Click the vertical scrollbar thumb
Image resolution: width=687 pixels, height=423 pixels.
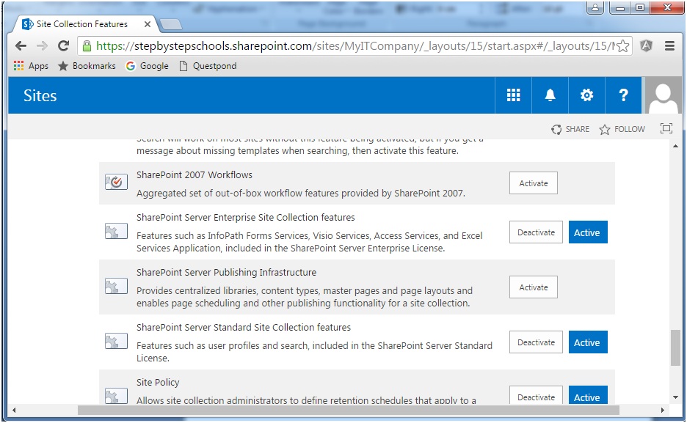[x=675, y=347]
